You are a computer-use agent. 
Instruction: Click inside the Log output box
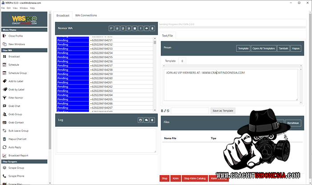[106, 141]
